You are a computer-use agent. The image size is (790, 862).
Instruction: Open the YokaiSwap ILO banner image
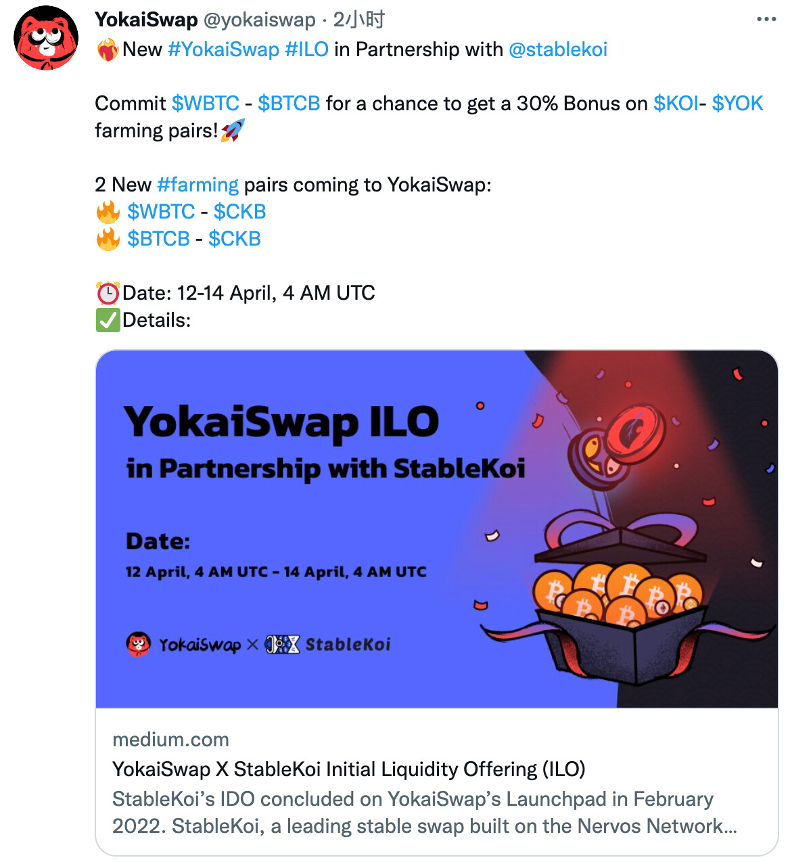(x=437, y=529)
